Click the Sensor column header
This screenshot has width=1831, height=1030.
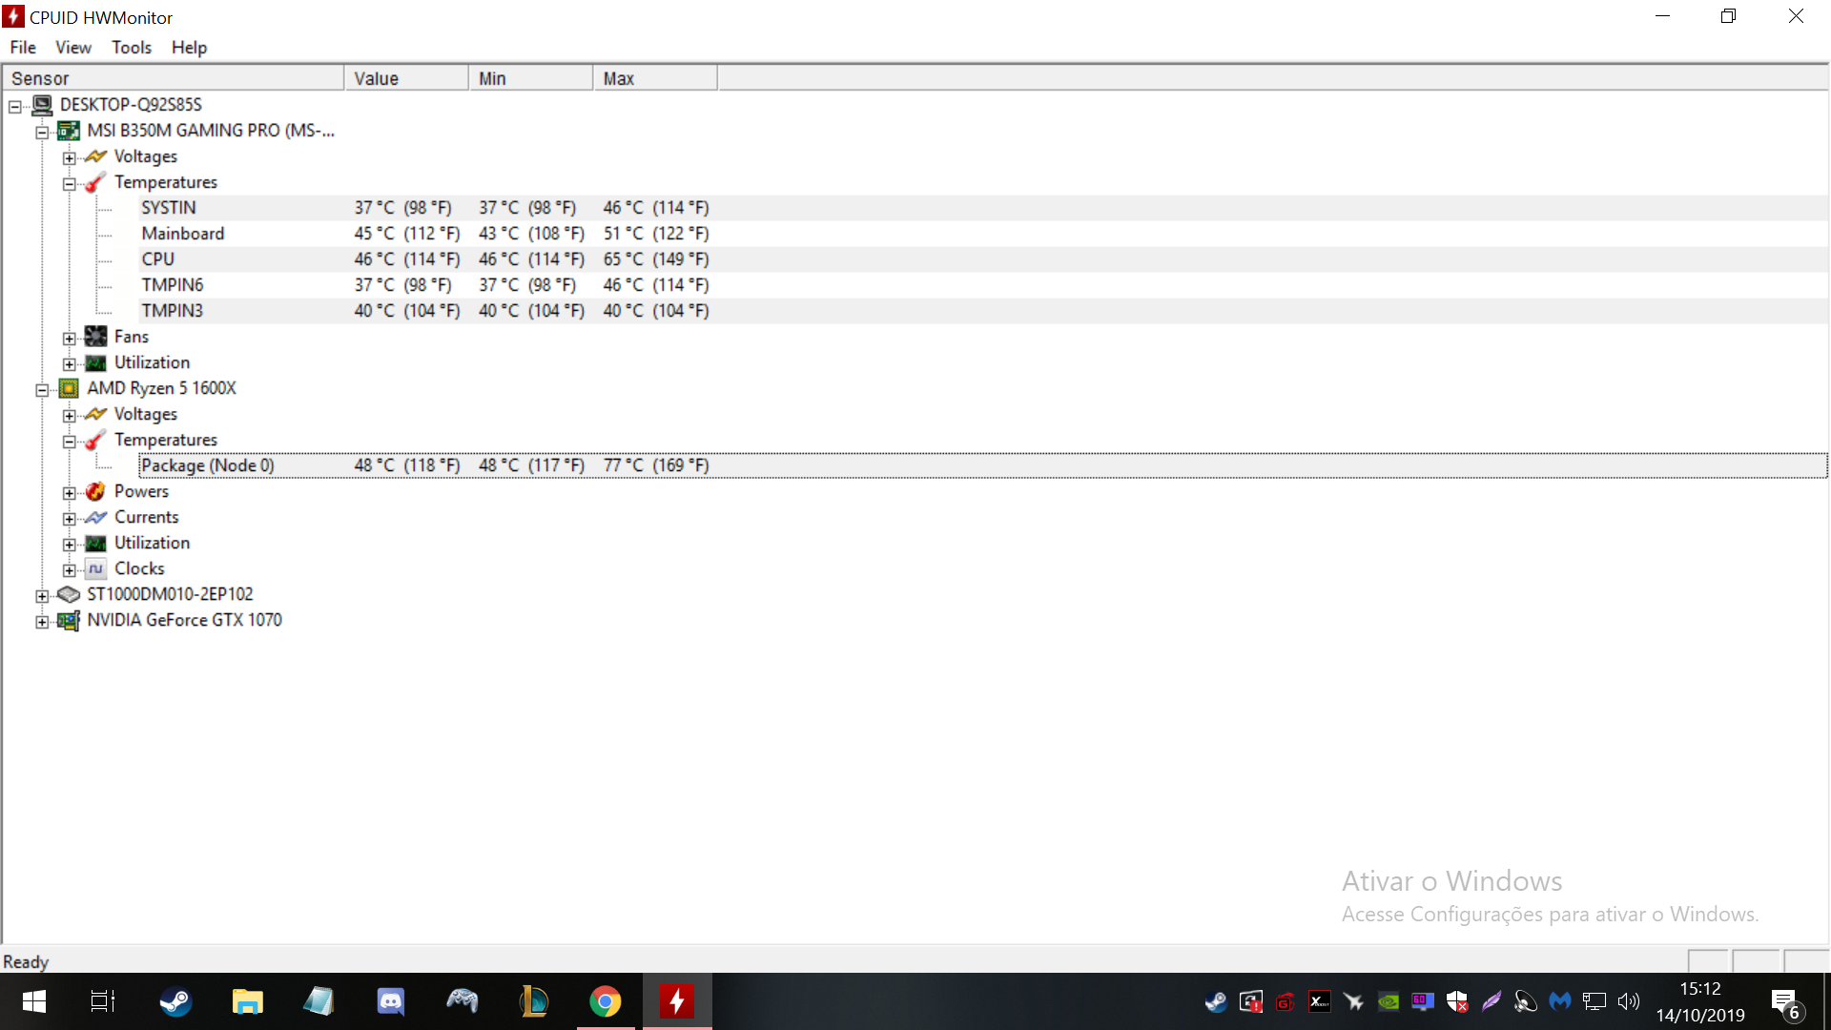pyautogui.click(x=173, y=78)
